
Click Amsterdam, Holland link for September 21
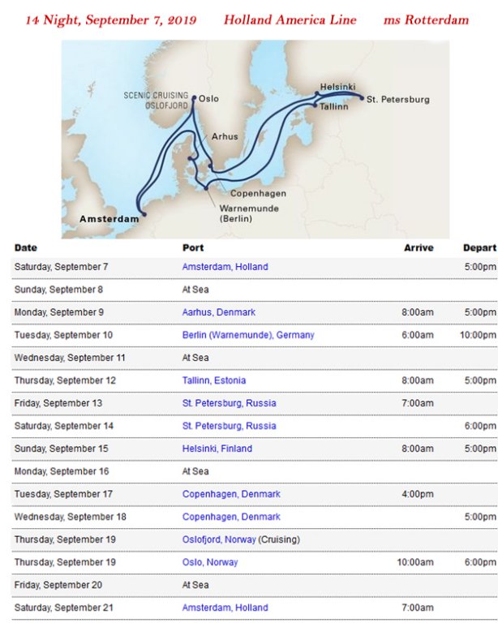[x=225, y=608]
